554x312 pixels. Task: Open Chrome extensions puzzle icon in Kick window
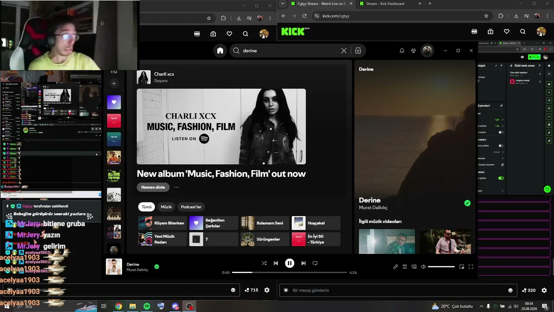501,16
